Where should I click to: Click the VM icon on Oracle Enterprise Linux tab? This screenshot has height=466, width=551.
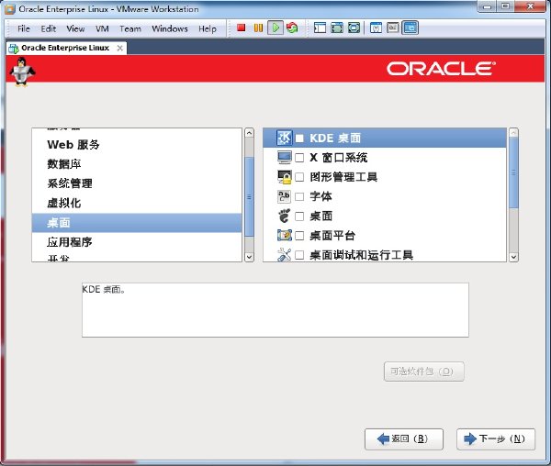coord(14,48)
